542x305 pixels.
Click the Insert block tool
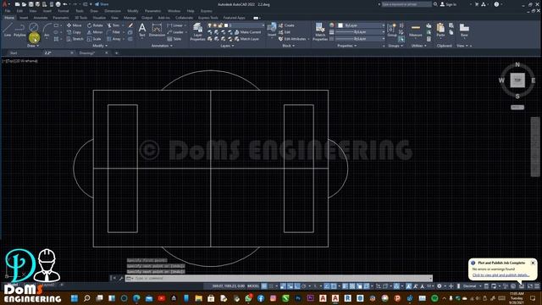click(x=272, y=30)
